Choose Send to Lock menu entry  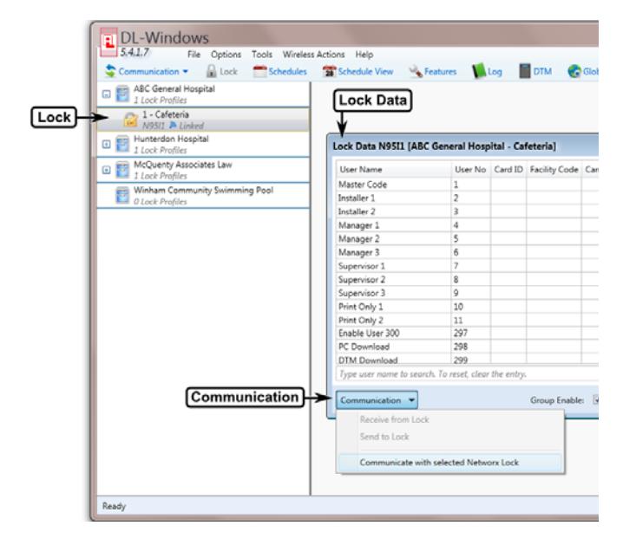(x=384, y=437)
